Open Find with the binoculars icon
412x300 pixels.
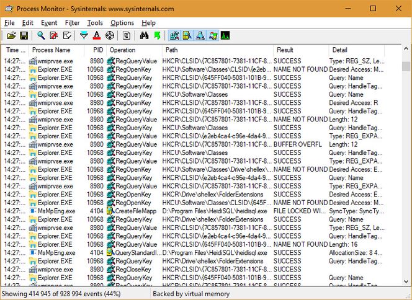144,35
